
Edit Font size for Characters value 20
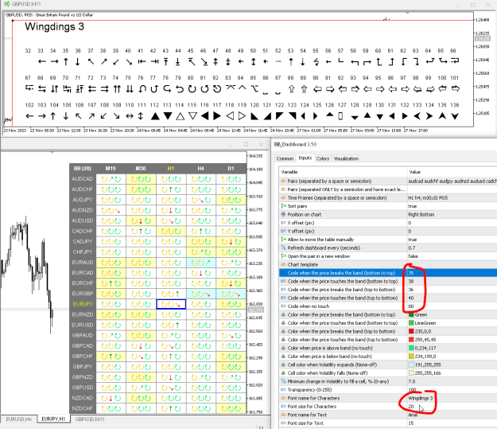tap(452, 407)
